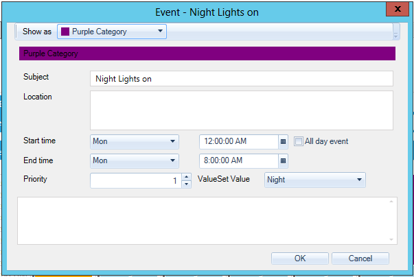Decrease Priority with the down arrow
This screenshot has height=277, width=414.
pyautogui.click(x=186, y=184)
